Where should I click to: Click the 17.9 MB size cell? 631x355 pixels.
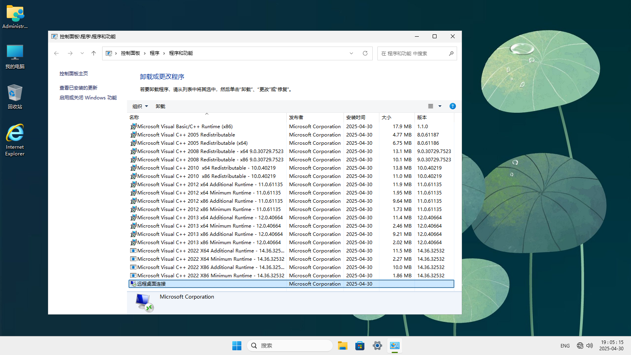coord(402,127)
